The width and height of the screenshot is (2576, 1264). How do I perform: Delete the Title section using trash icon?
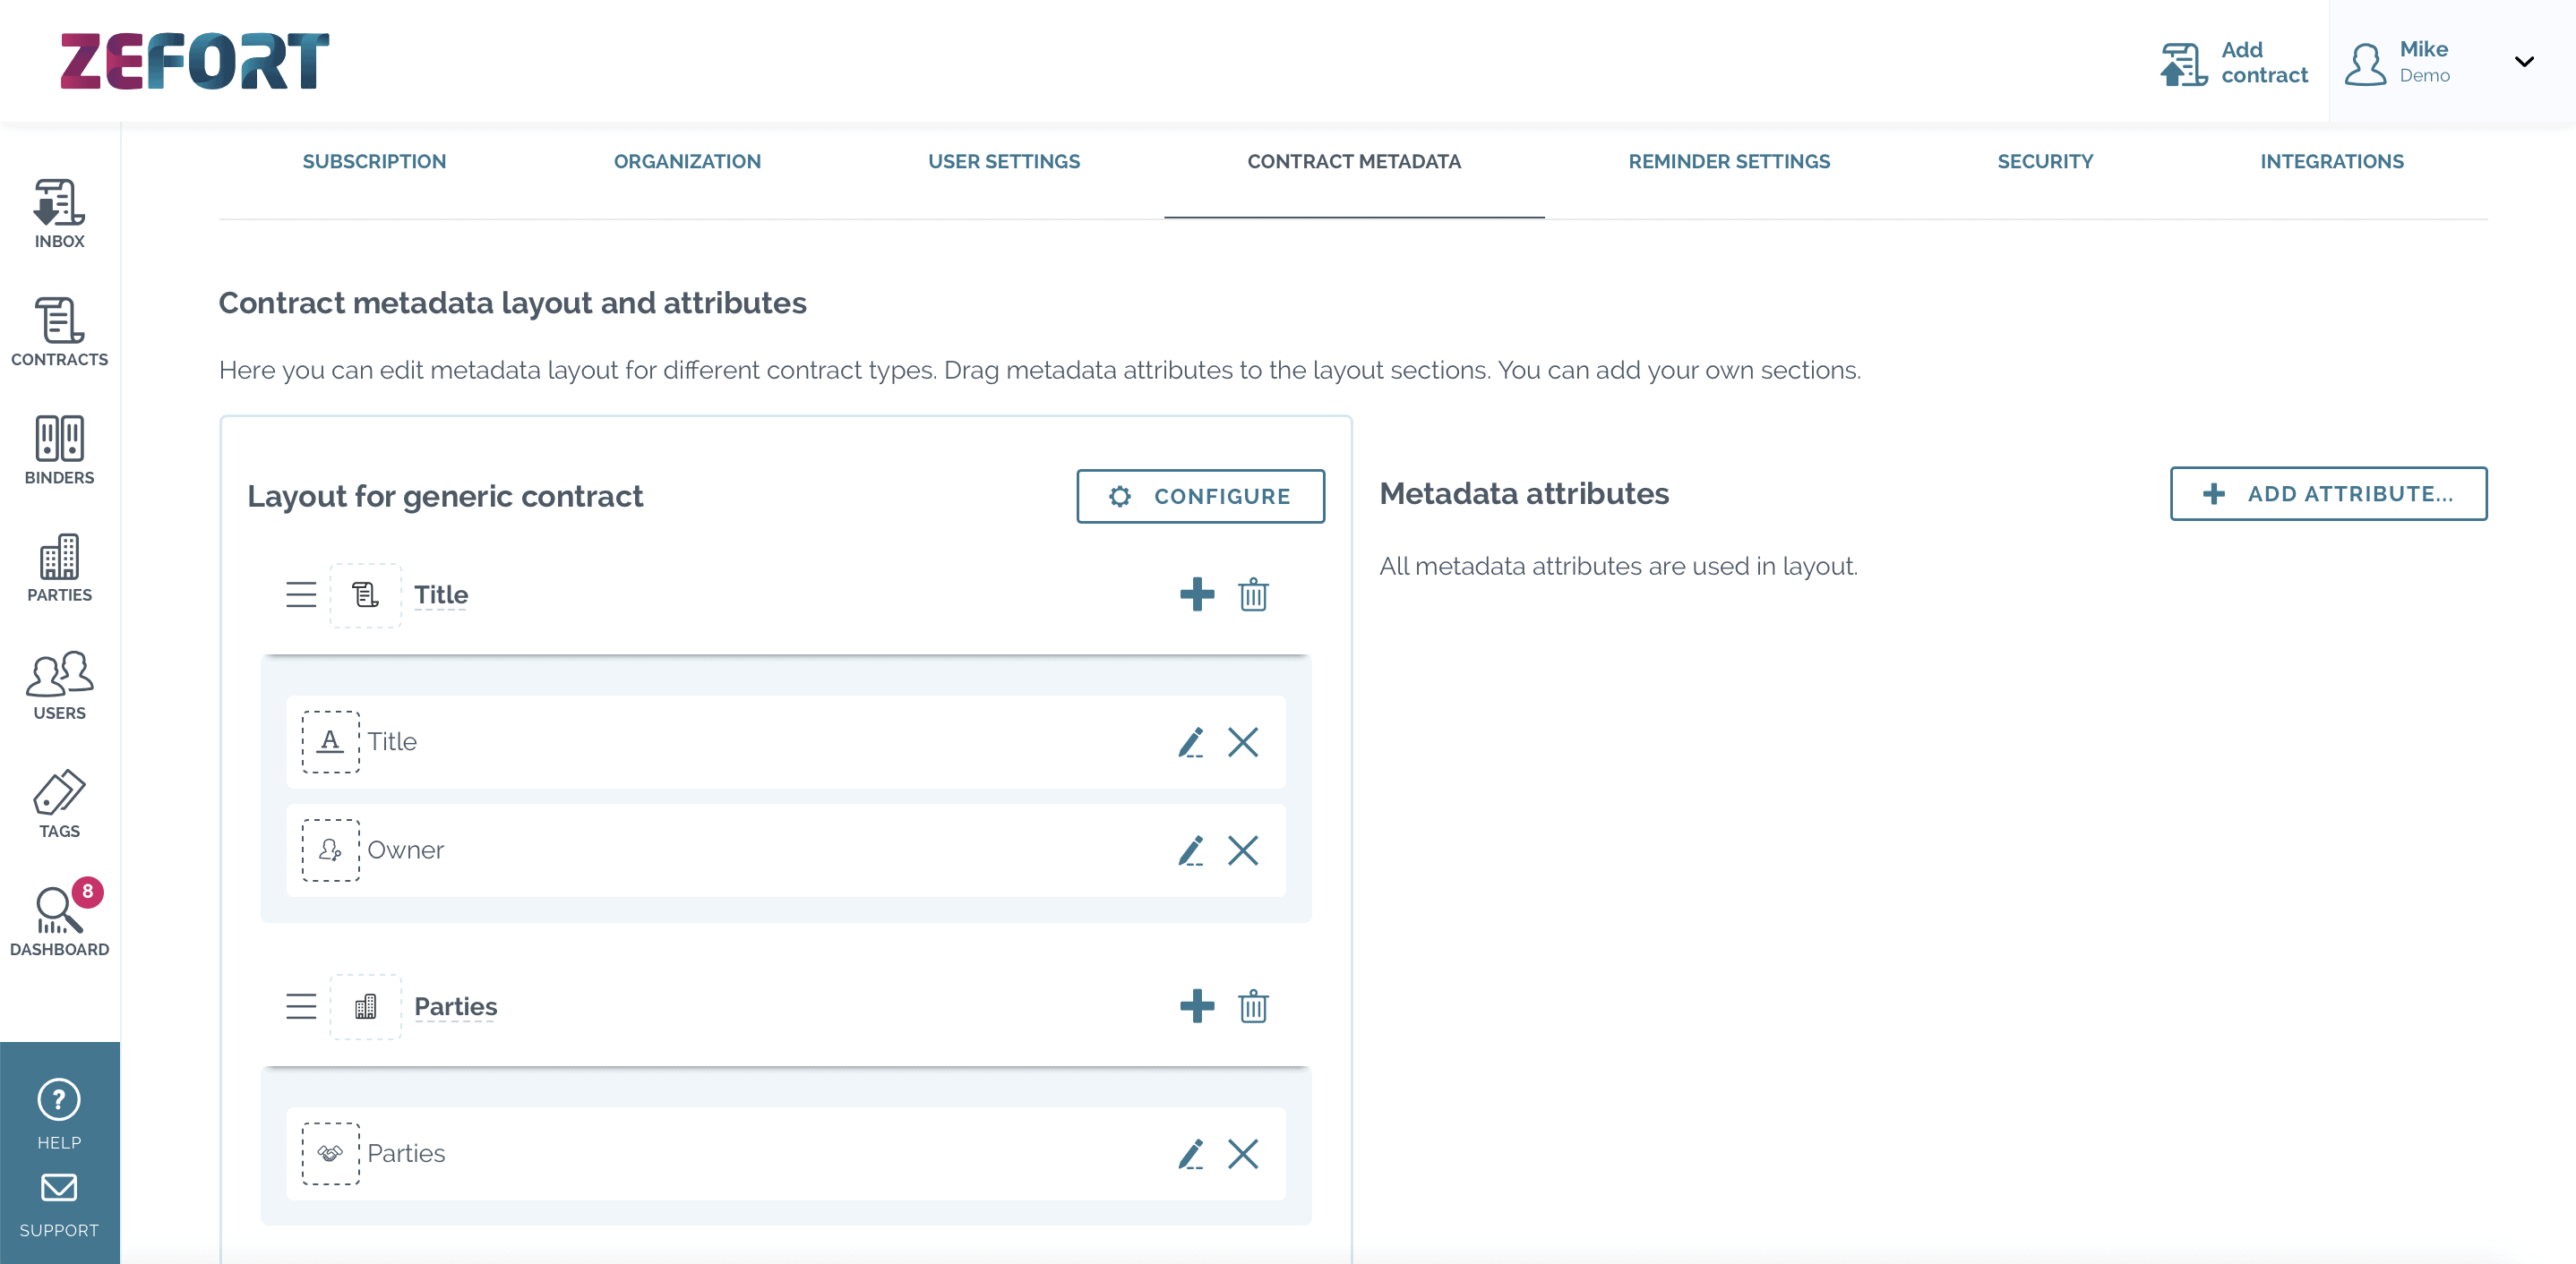coord(1253,594)
